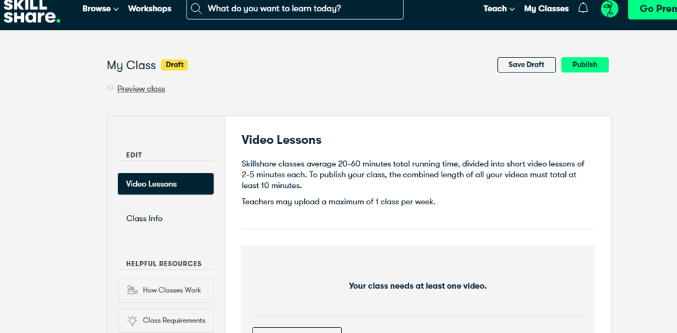Open the Workshops page
Screen dimensions: 677x333
pyautogui.click(x=149, y=9)
